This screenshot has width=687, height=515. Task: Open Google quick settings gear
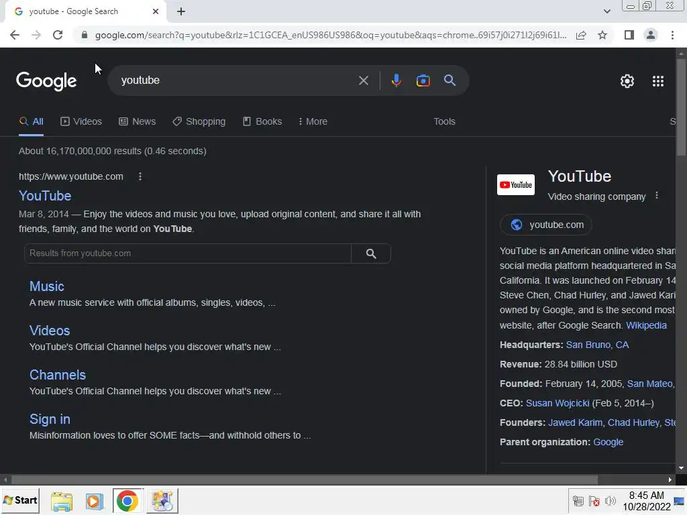[627, 81]
